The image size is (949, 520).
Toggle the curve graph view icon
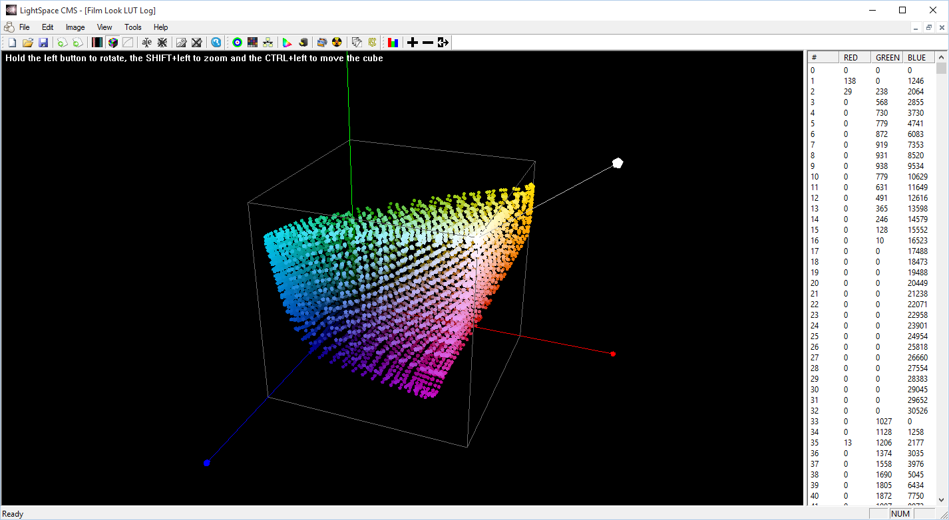click(128, 43)
